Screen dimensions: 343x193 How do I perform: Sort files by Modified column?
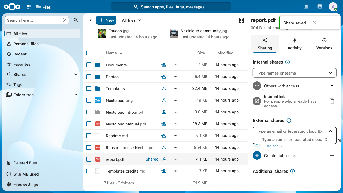[x=225, y=53]
